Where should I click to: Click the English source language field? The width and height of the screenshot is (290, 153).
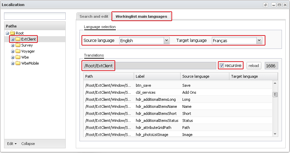coord(142,41)
